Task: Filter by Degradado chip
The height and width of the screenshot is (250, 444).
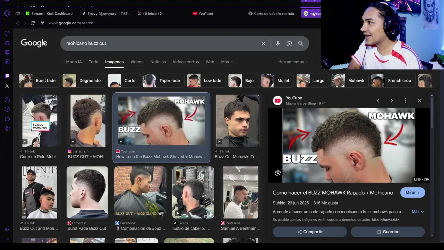Action: point(83,81)
